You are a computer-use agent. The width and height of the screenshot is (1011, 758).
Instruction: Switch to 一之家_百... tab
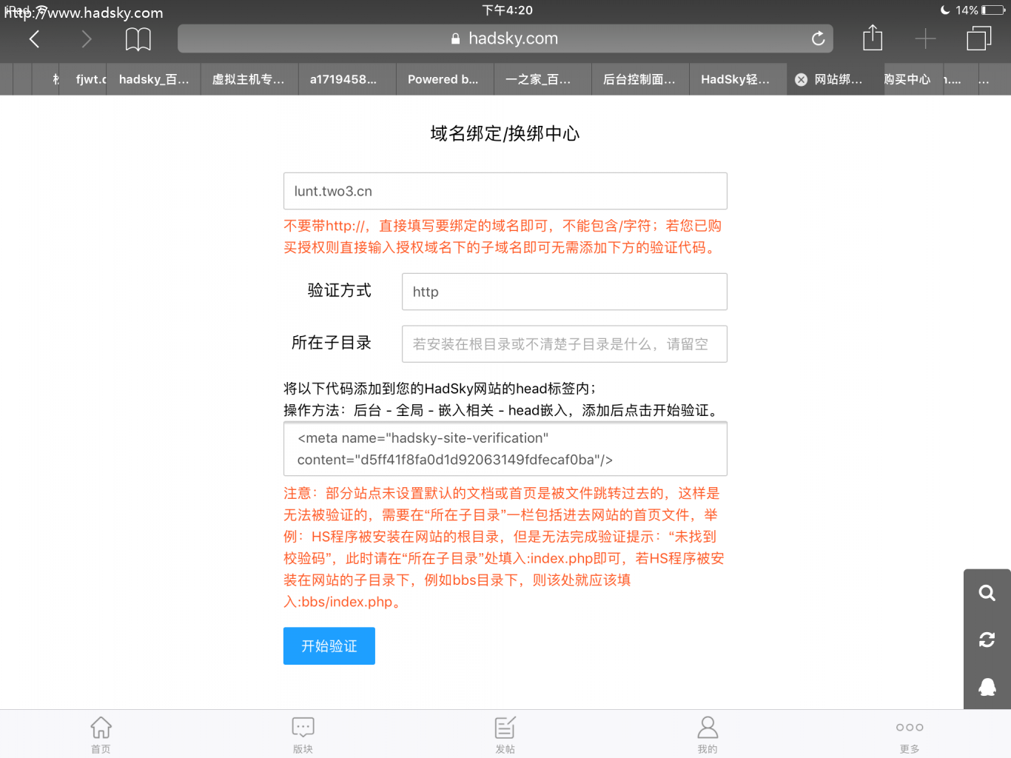coord(543,79)
